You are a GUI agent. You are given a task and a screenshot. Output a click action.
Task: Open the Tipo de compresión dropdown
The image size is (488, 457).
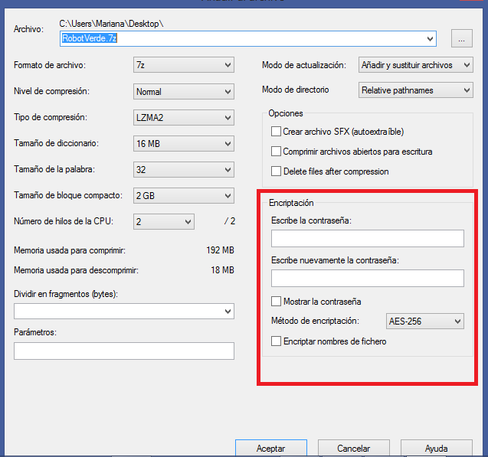(x=184, y=118)
